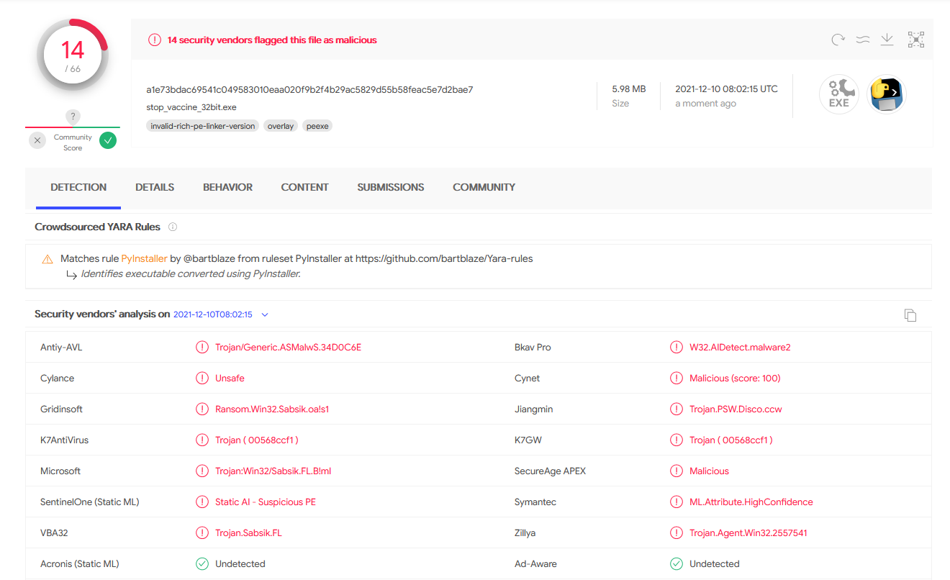This screenshot has height=580, width=950.
Task: Vote file as harmless with green checkmark
Action: pos(108,140)
